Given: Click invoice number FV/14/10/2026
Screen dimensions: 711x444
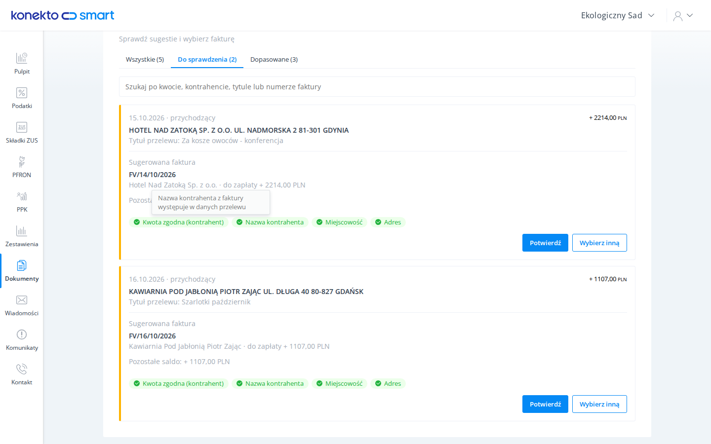Looking at the screenshot, I should tap(152, 175).
